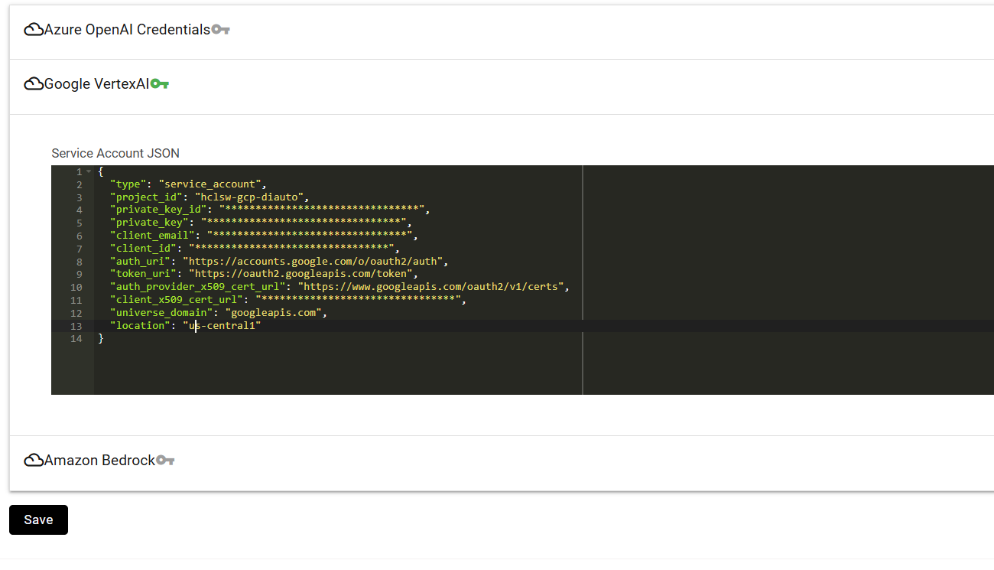Collapse the Google VertexAI section title

click(96, 84)
